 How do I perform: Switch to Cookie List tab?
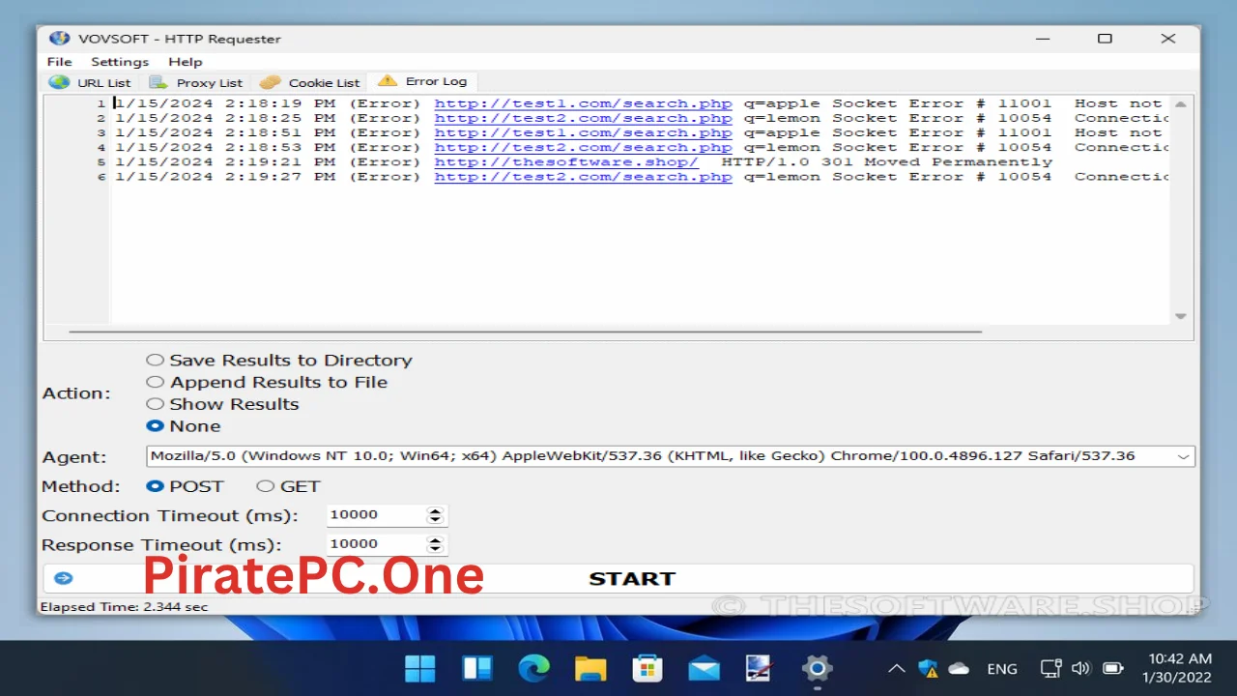click(309, 82)
